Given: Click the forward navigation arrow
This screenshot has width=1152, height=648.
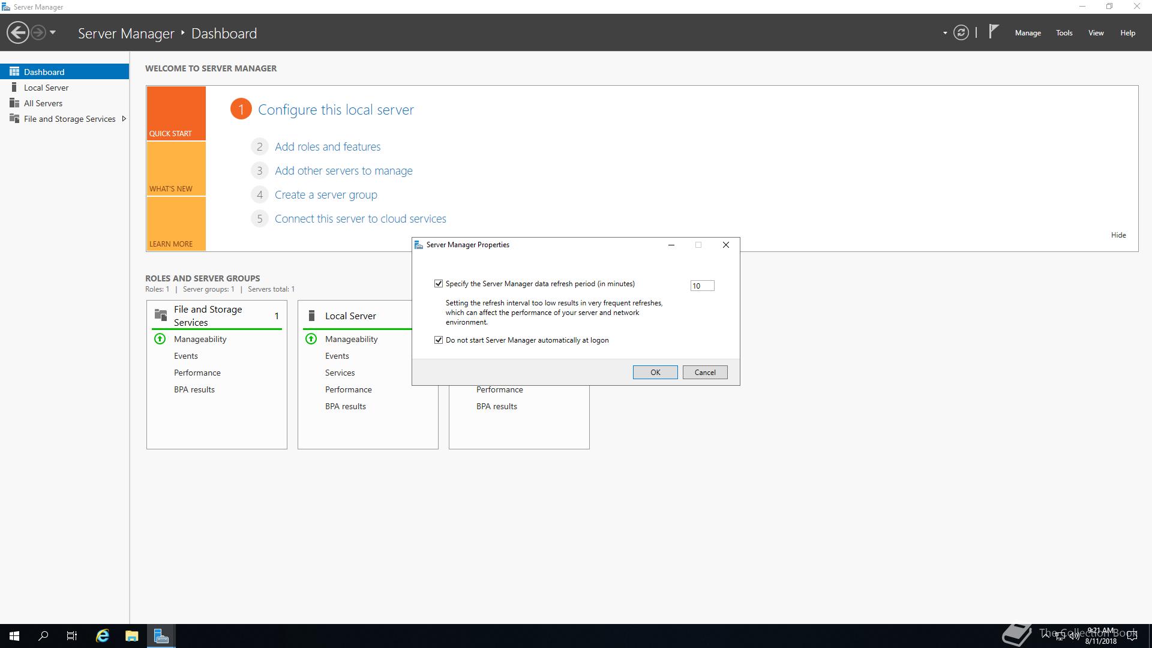Looking at the screenshot, I should click(x=38, y=33).
